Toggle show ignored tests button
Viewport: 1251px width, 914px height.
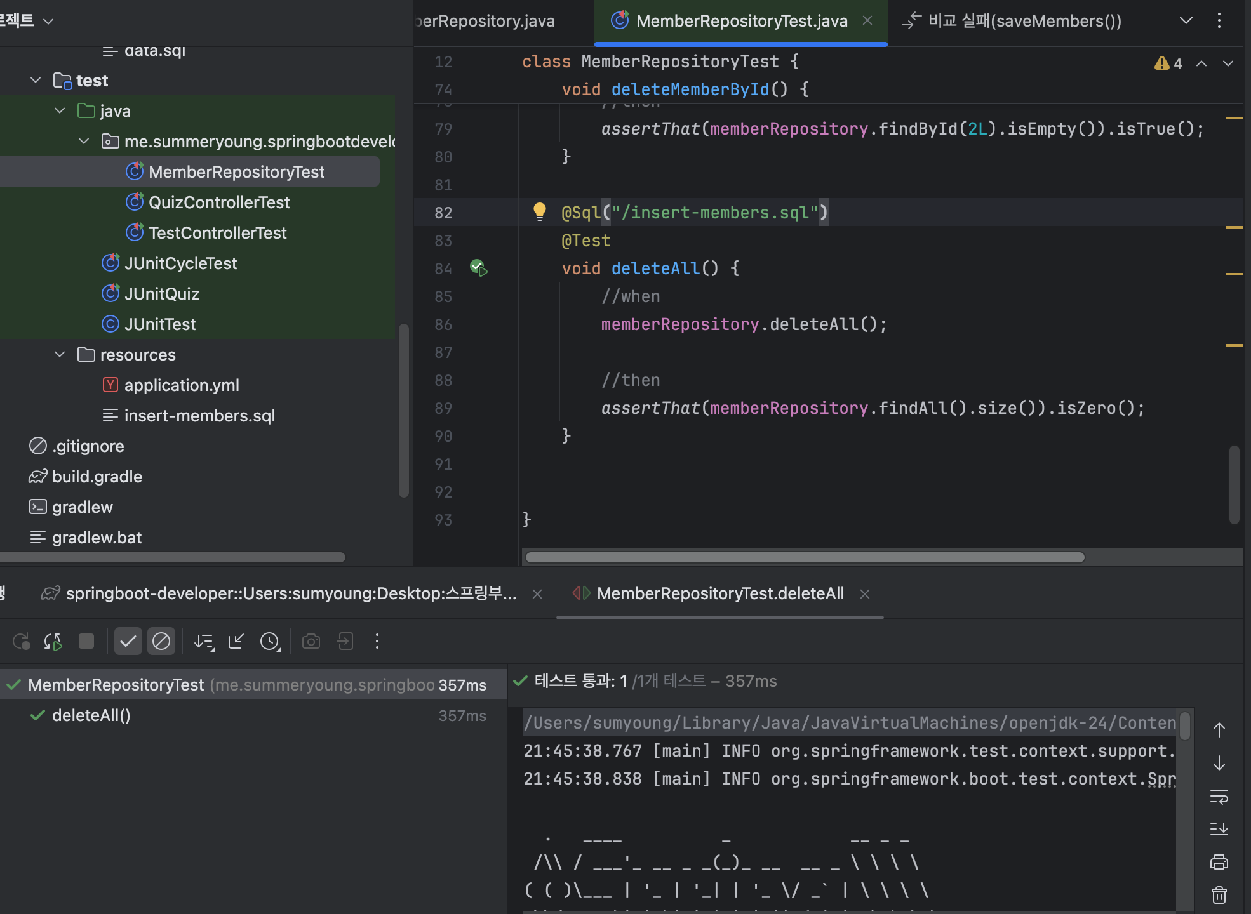(x=161, y=642)
